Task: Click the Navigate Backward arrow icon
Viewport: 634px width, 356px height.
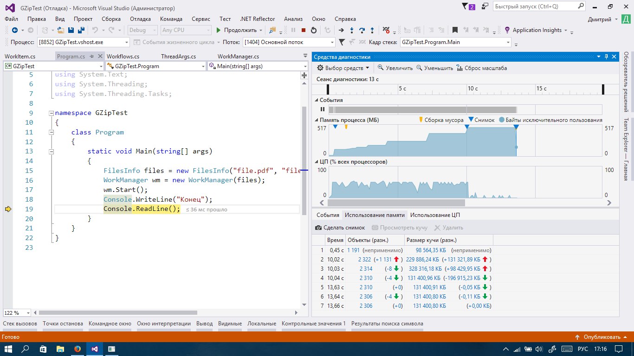Action: [15, 30]
